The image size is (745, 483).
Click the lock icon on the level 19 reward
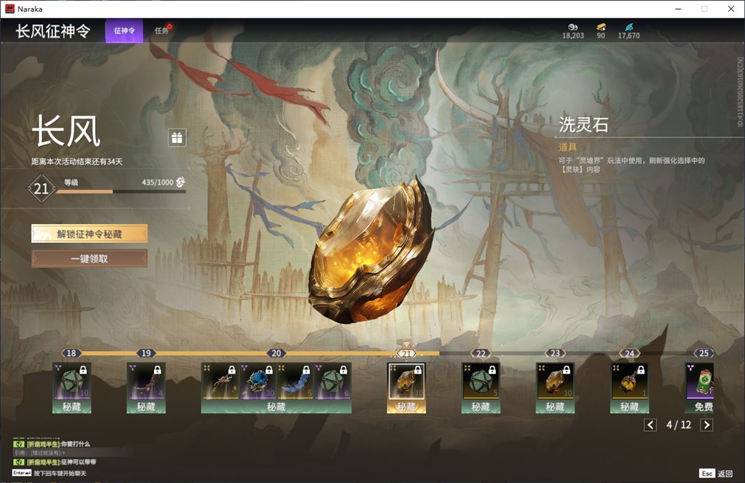point(157,370)
